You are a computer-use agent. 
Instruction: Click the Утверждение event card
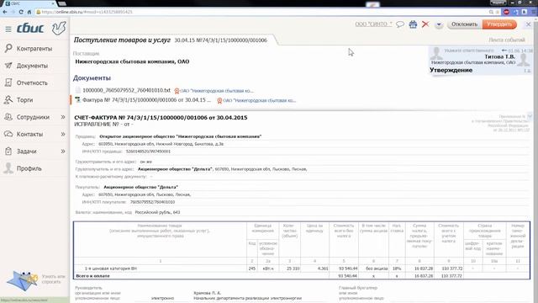click(480, 61)
